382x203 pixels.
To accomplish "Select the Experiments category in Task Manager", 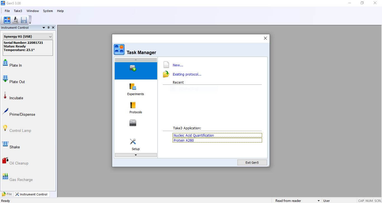I will (x=136, y=90).
